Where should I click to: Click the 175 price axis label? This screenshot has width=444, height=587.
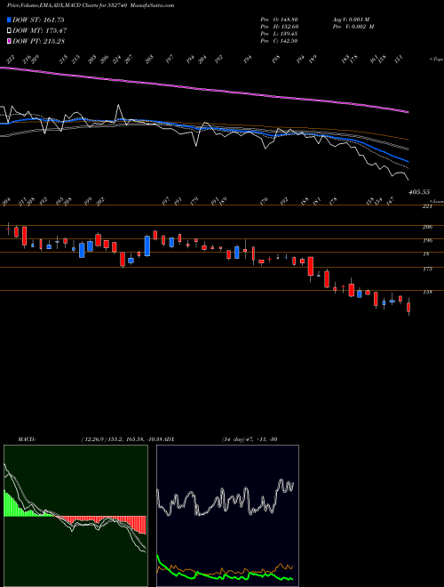(427, 269)
